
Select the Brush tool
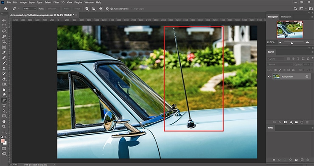click(4, 63)
